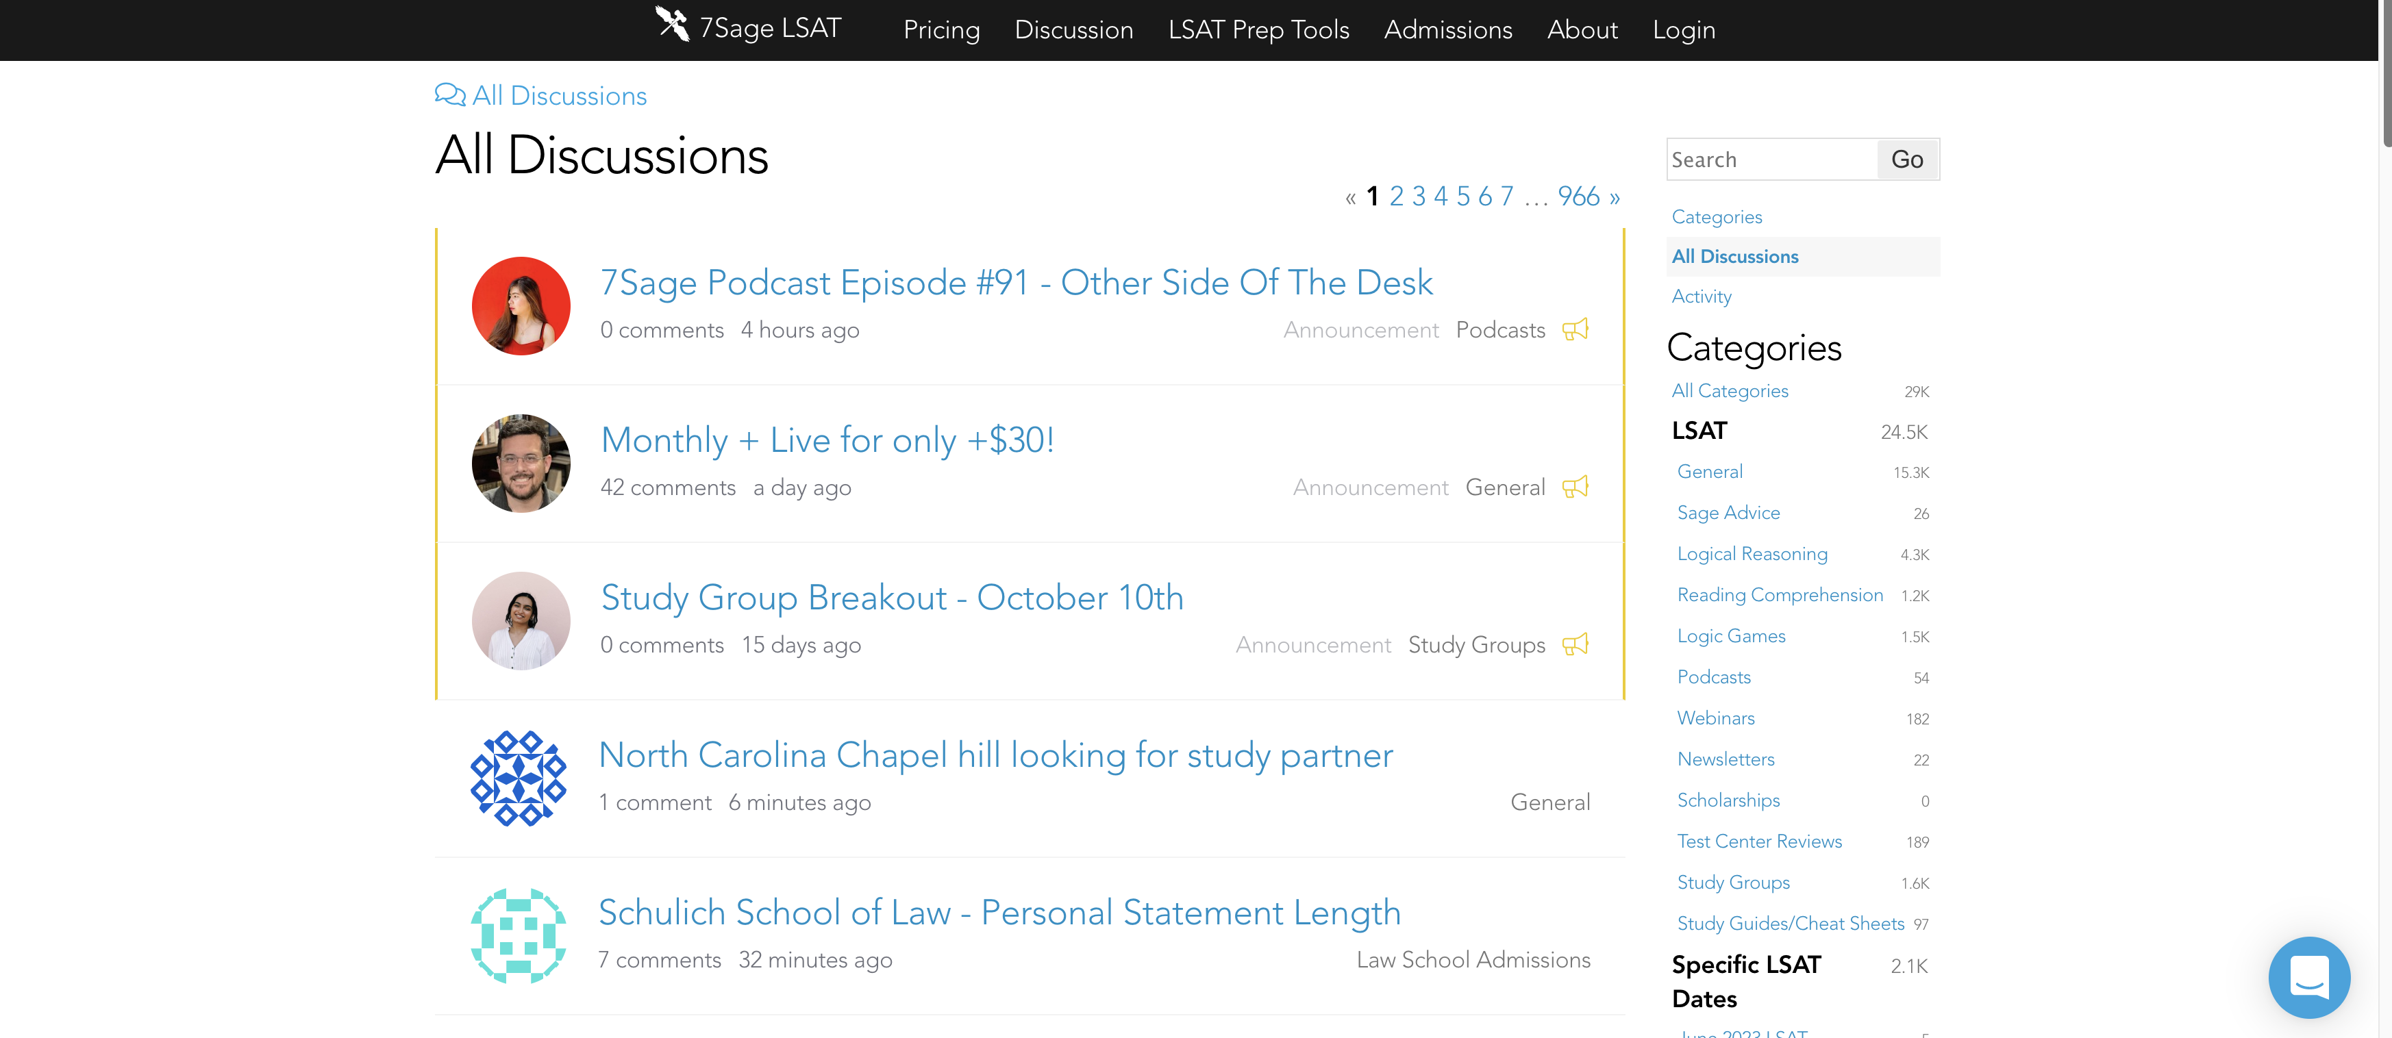The width and height of the screenshot is (2392, 1038).
Task: Click into the Search input field
Action: click(1770, 160)
